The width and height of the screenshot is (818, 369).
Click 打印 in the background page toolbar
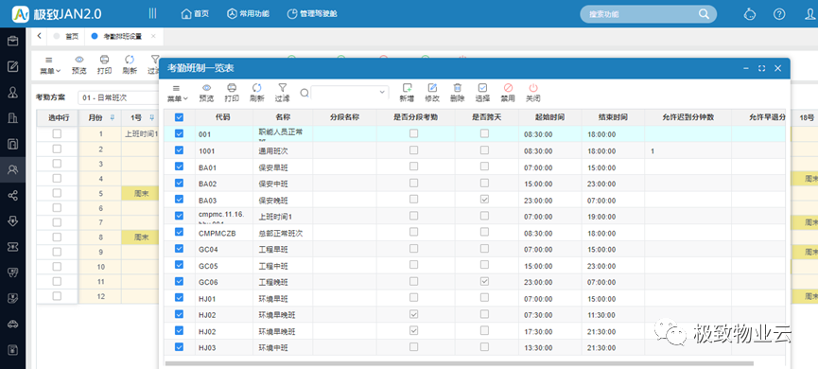pyautogui.click(x=104, y=65)
